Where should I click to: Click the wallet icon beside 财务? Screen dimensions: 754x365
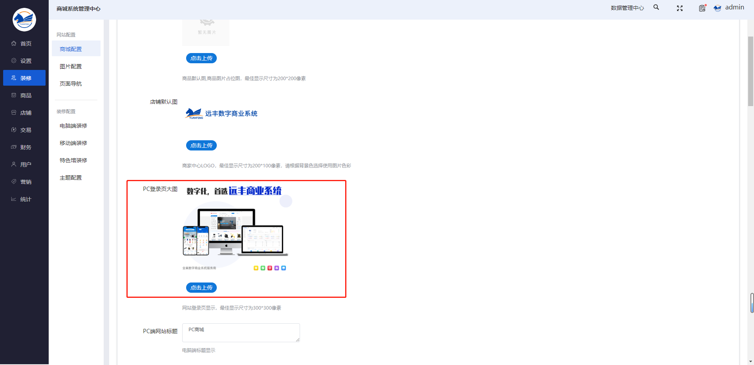coord(14,147)
